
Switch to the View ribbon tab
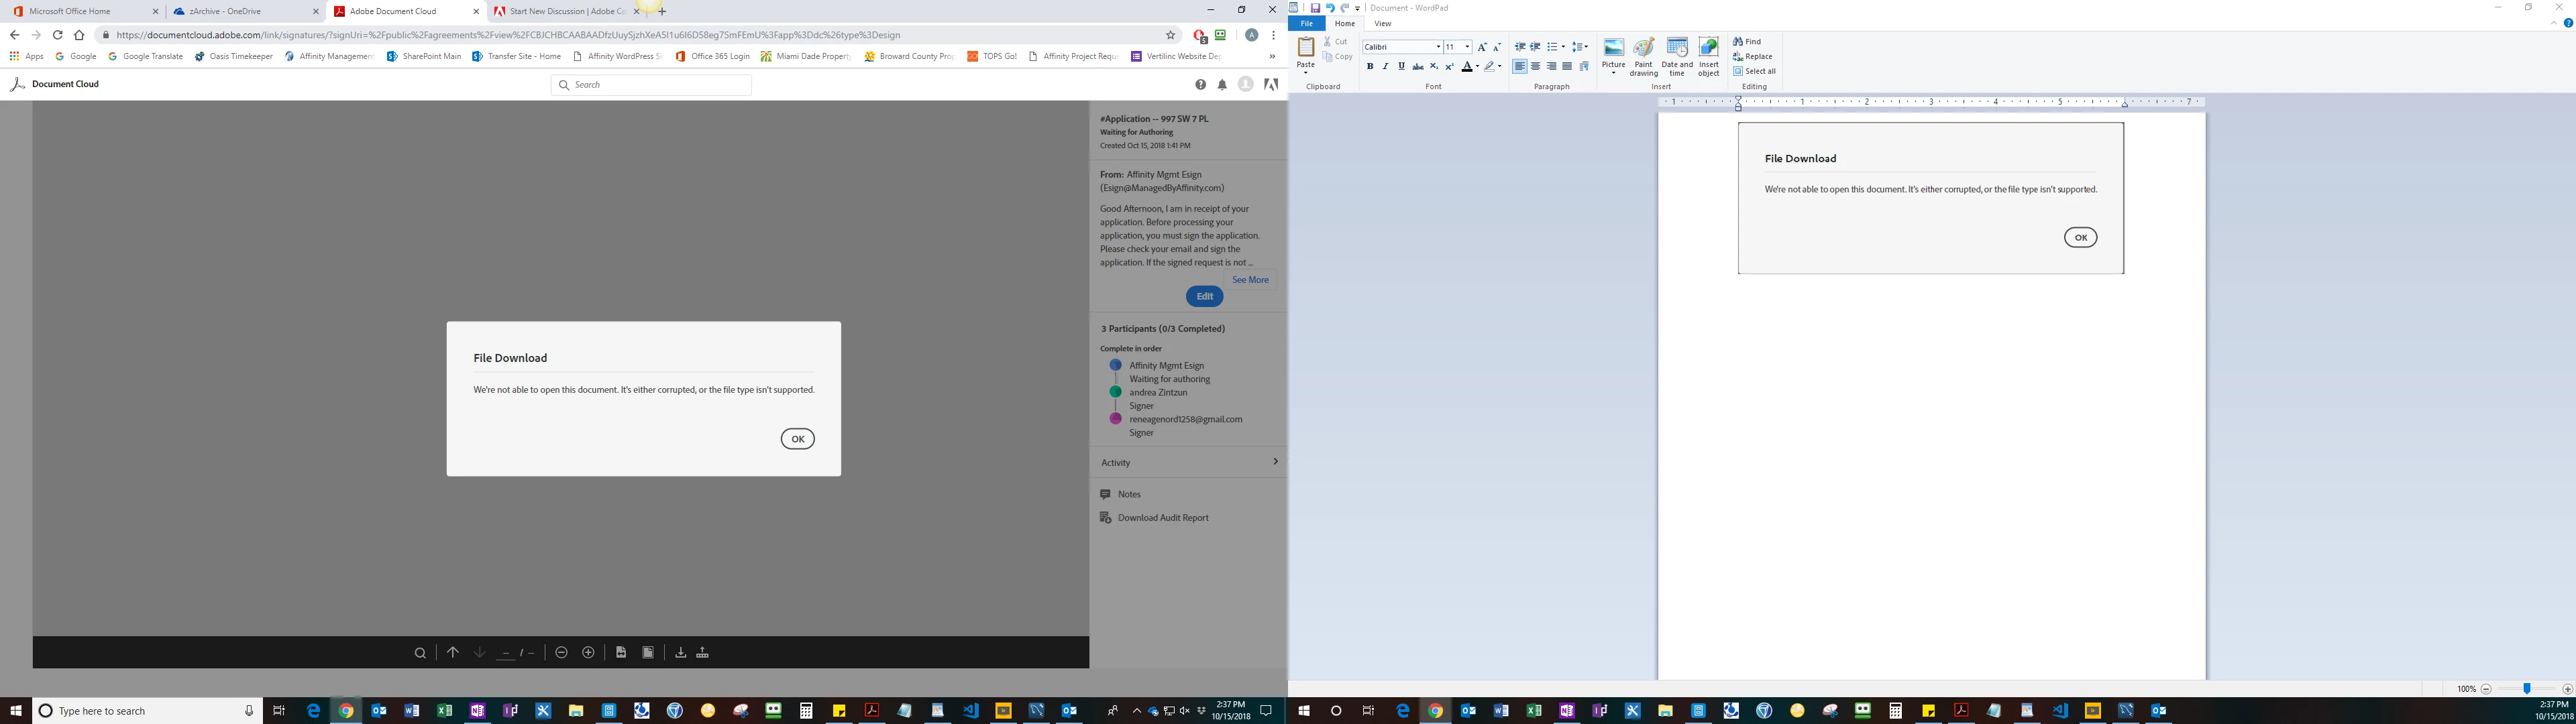pyautogui.click(x=1382, y=23)
